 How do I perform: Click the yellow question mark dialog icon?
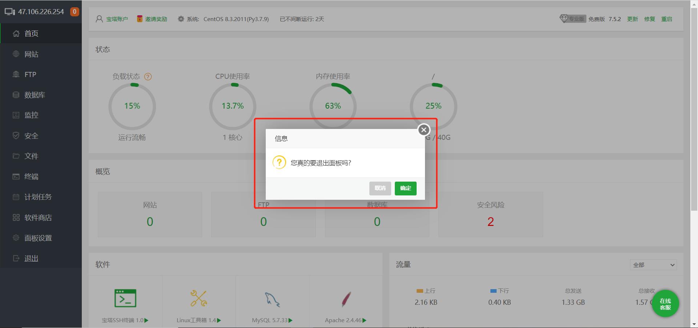pyautogui.click(x=279, y=162)
